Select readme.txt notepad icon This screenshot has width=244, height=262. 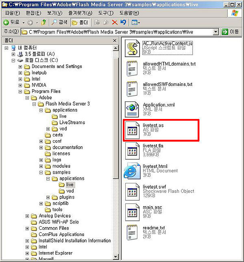132,232
